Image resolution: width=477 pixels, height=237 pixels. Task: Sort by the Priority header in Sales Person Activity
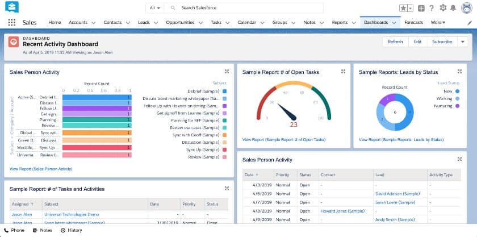pyautogui.click(x=285, y=175)
